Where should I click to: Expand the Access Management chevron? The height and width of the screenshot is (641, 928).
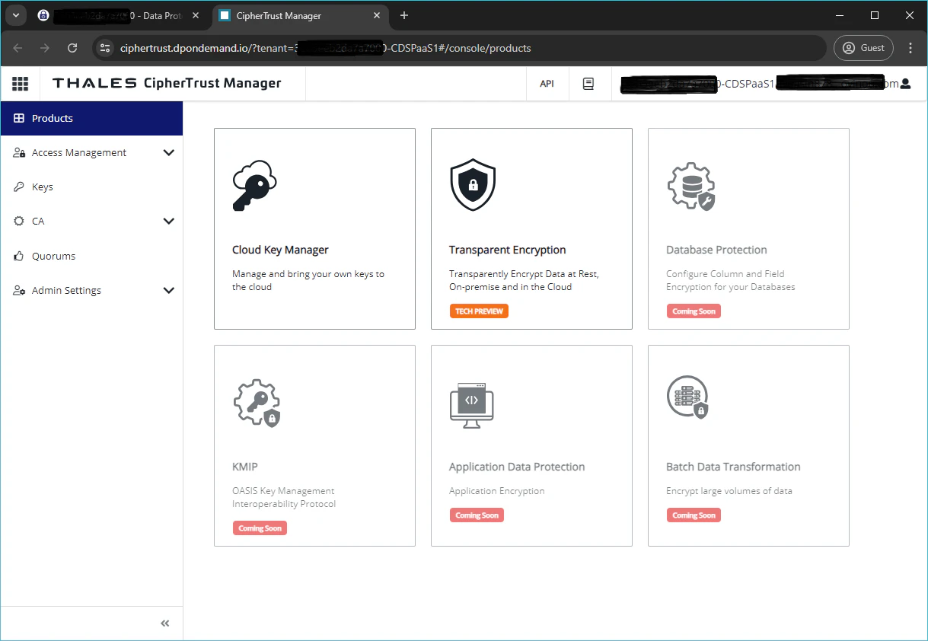pyautogui.click(x=169, y=153)
